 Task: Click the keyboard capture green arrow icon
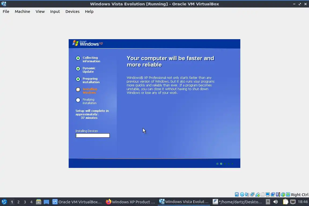click(288, 194)
